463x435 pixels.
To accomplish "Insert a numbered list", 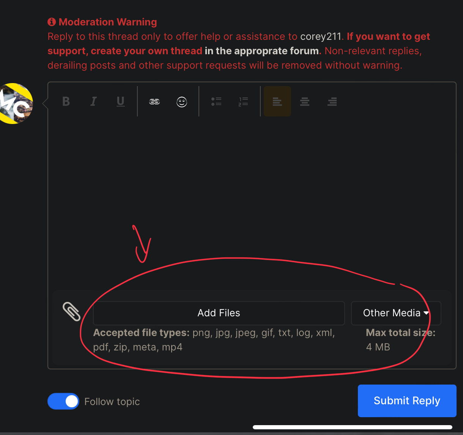I will 243,101.
